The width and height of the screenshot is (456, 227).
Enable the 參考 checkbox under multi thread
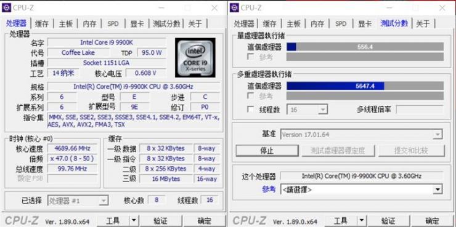pos(250,95)
